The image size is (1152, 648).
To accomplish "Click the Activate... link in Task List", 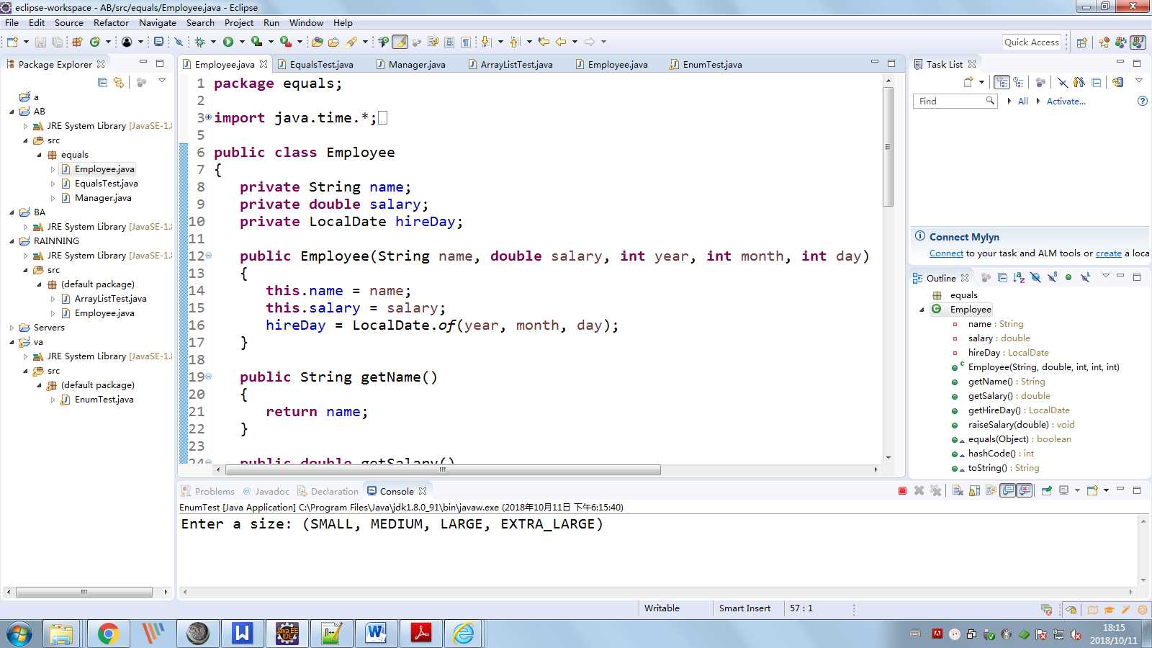I will click(x=1066, y=102).
